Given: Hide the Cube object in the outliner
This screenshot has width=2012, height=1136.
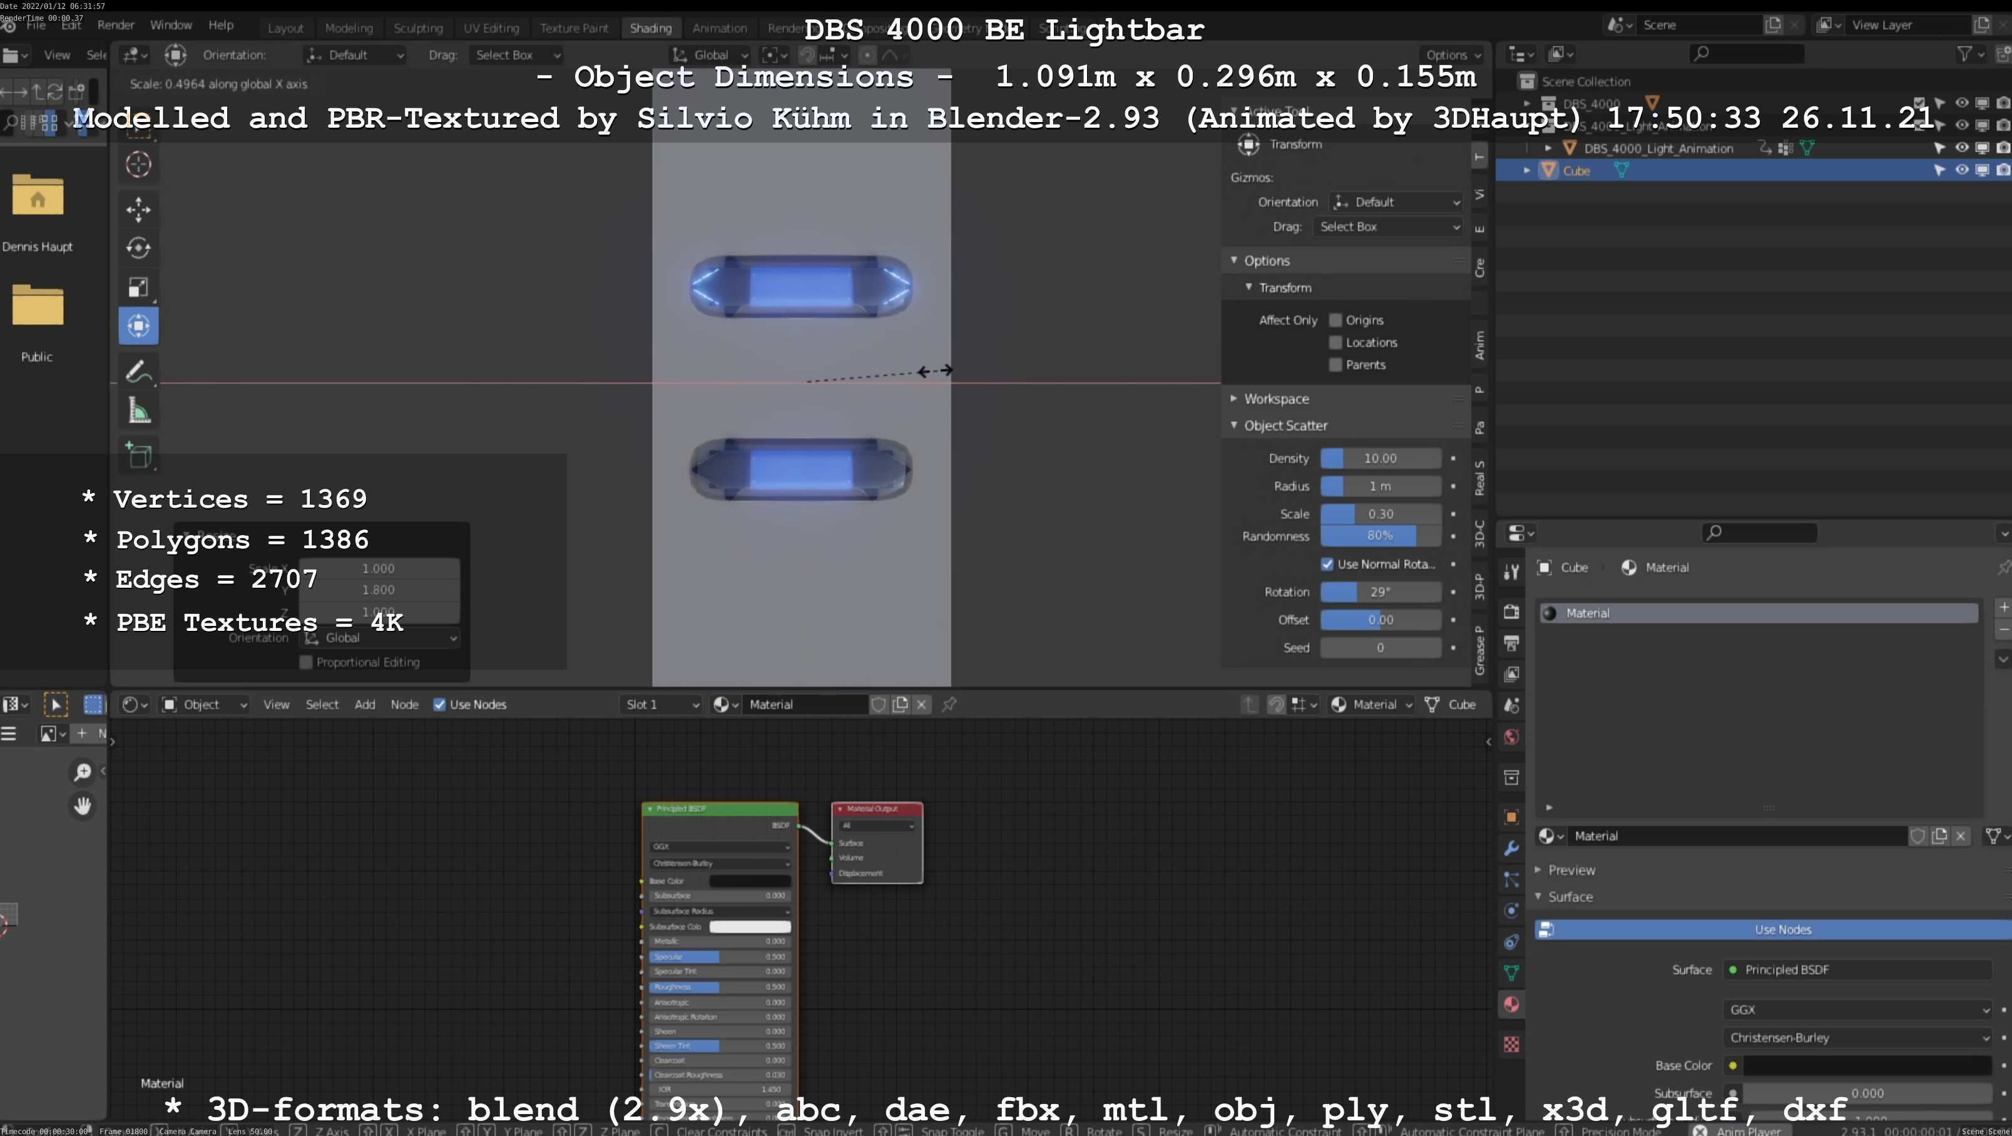Looking at the screenshot, I should 1961,170.
